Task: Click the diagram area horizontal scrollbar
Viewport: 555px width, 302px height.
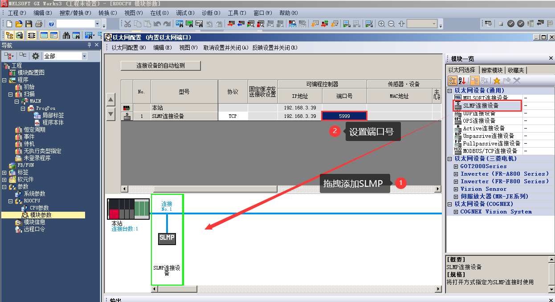Action: coord(296,289)
